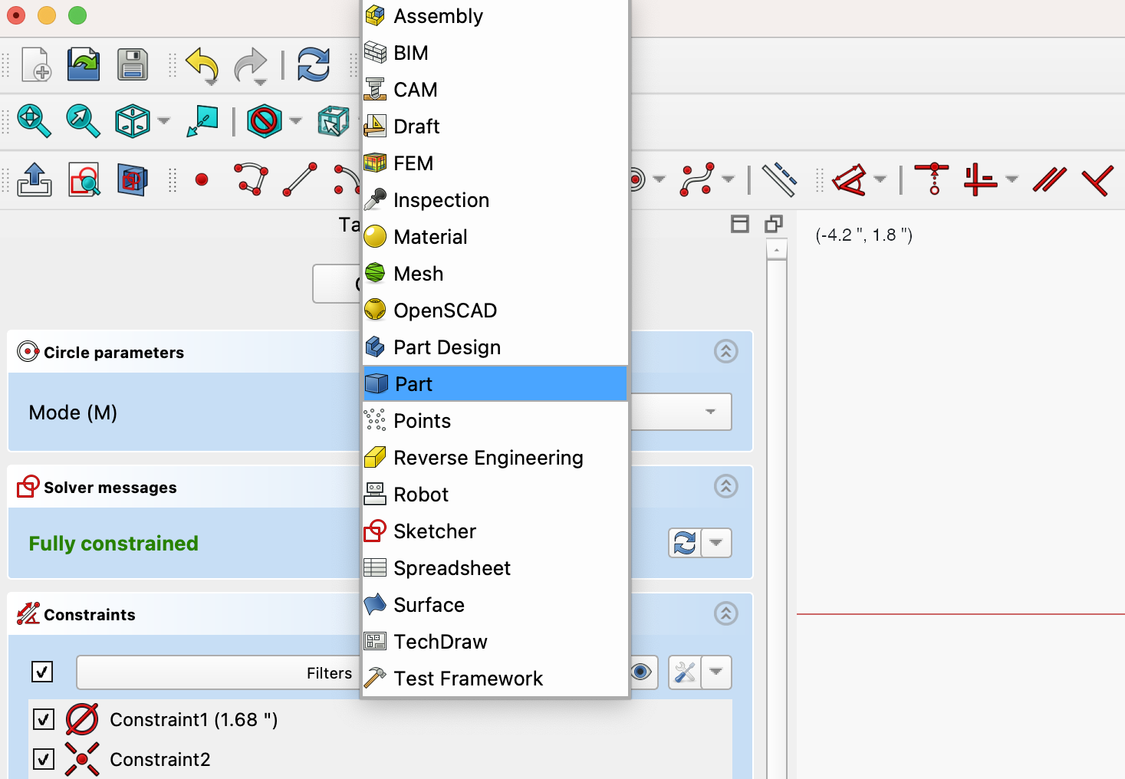1125x779 pixels.
Task: Click the Isometric view cube icon
Action: 132,121
